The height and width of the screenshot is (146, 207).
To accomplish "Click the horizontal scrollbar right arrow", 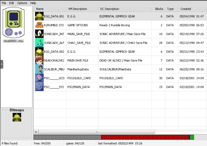I will (x=204, y=132).
